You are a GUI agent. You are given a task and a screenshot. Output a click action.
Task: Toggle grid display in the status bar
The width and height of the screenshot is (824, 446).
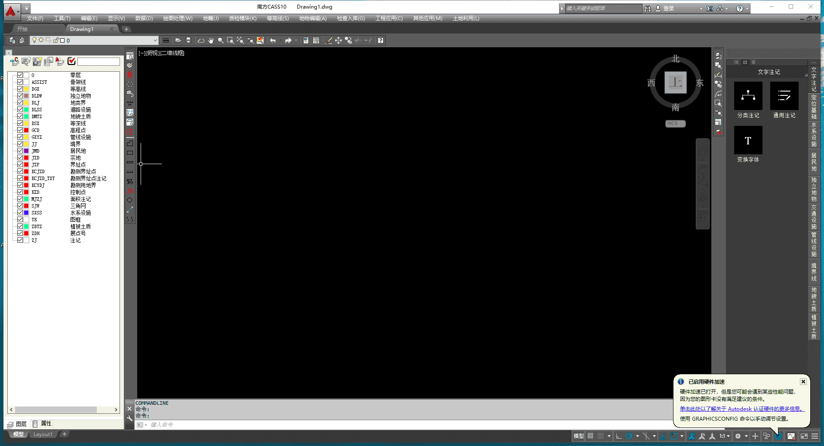click(x=590, y=436)
